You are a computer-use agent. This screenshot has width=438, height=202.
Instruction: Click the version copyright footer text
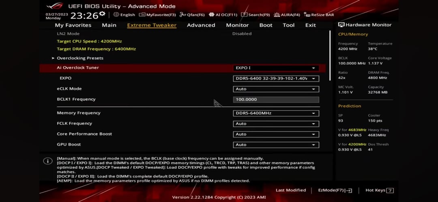pyautogui.click(x=219, y=197)
